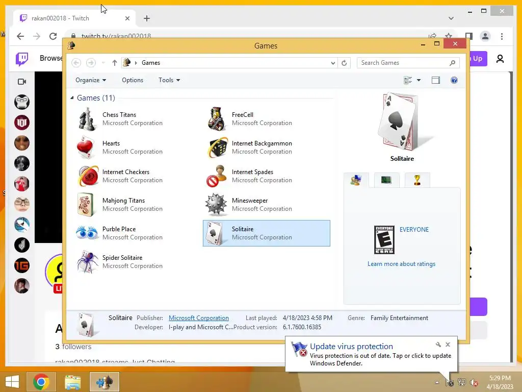
Task: Click 1G channel avatar in Twitch sidebar
Action: [x=22, y=265]
